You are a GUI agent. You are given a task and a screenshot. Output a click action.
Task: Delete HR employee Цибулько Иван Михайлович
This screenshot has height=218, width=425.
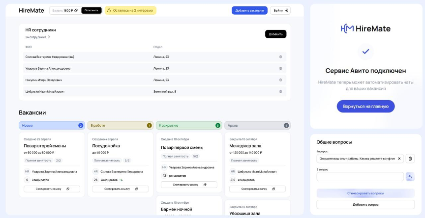click(x=280, y=92)
